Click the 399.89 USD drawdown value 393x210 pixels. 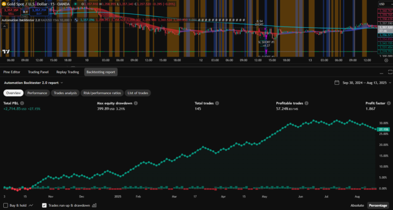[106, 109]
